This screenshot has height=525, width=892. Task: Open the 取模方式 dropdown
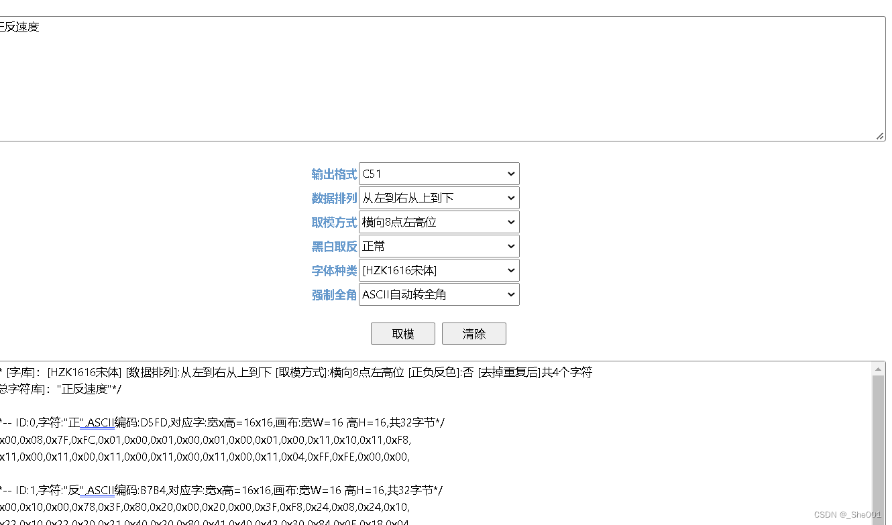pyautogui.click(x=439, y=222)
